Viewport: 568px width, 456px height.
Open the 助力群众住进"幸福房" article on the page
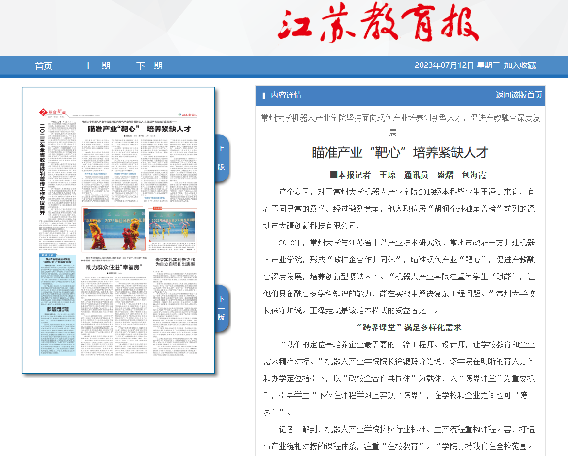pyautogui.click(x=113, y=267)
